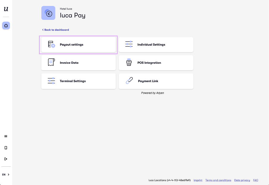Click the 'luca Pay' heading
The height and width of the screenshot is (185, 269).
73,15
